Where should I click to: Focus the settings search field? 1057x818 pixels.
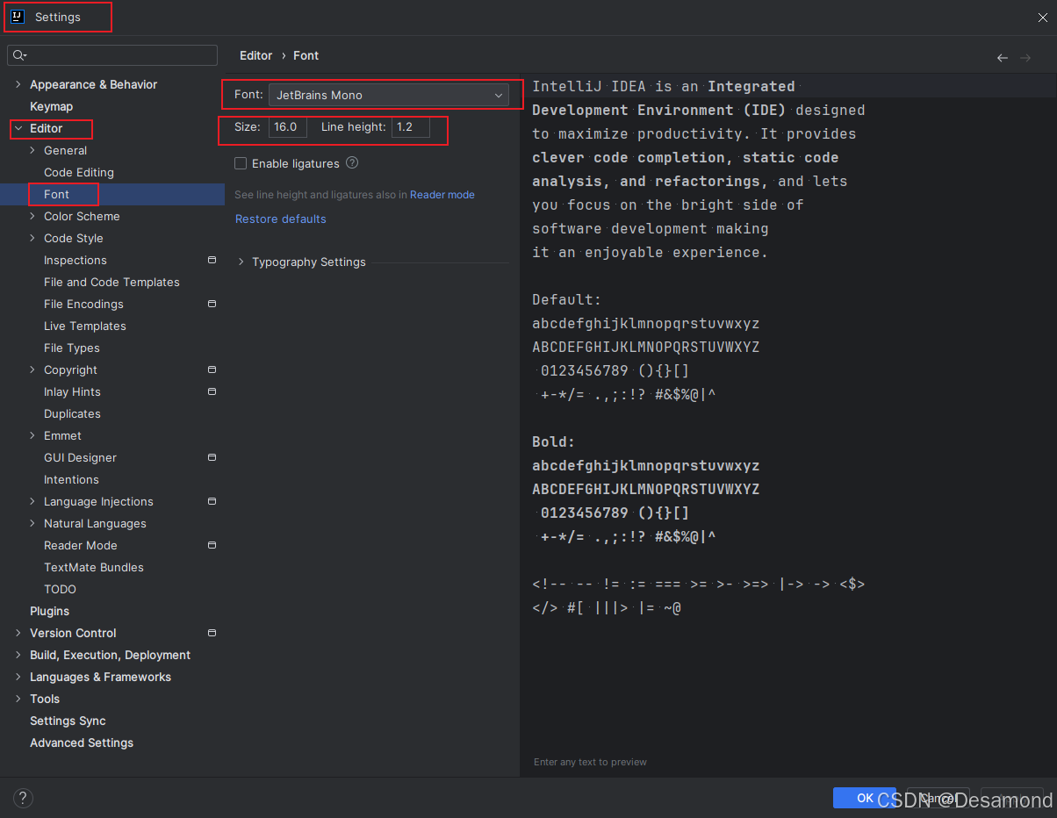112,55
